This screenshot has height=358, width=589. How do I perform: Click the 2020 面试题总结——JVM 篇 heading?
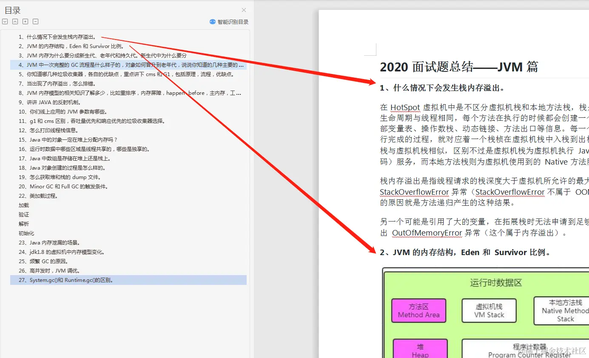(x=458, y=67)
